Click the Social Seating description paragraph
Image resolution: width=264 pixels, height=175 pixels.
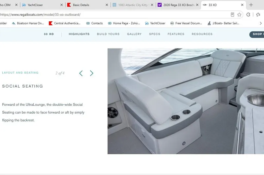pyautogui.click(x=43, y=112)
